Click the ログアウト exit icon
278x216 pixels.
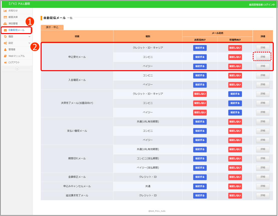point(5,62)
